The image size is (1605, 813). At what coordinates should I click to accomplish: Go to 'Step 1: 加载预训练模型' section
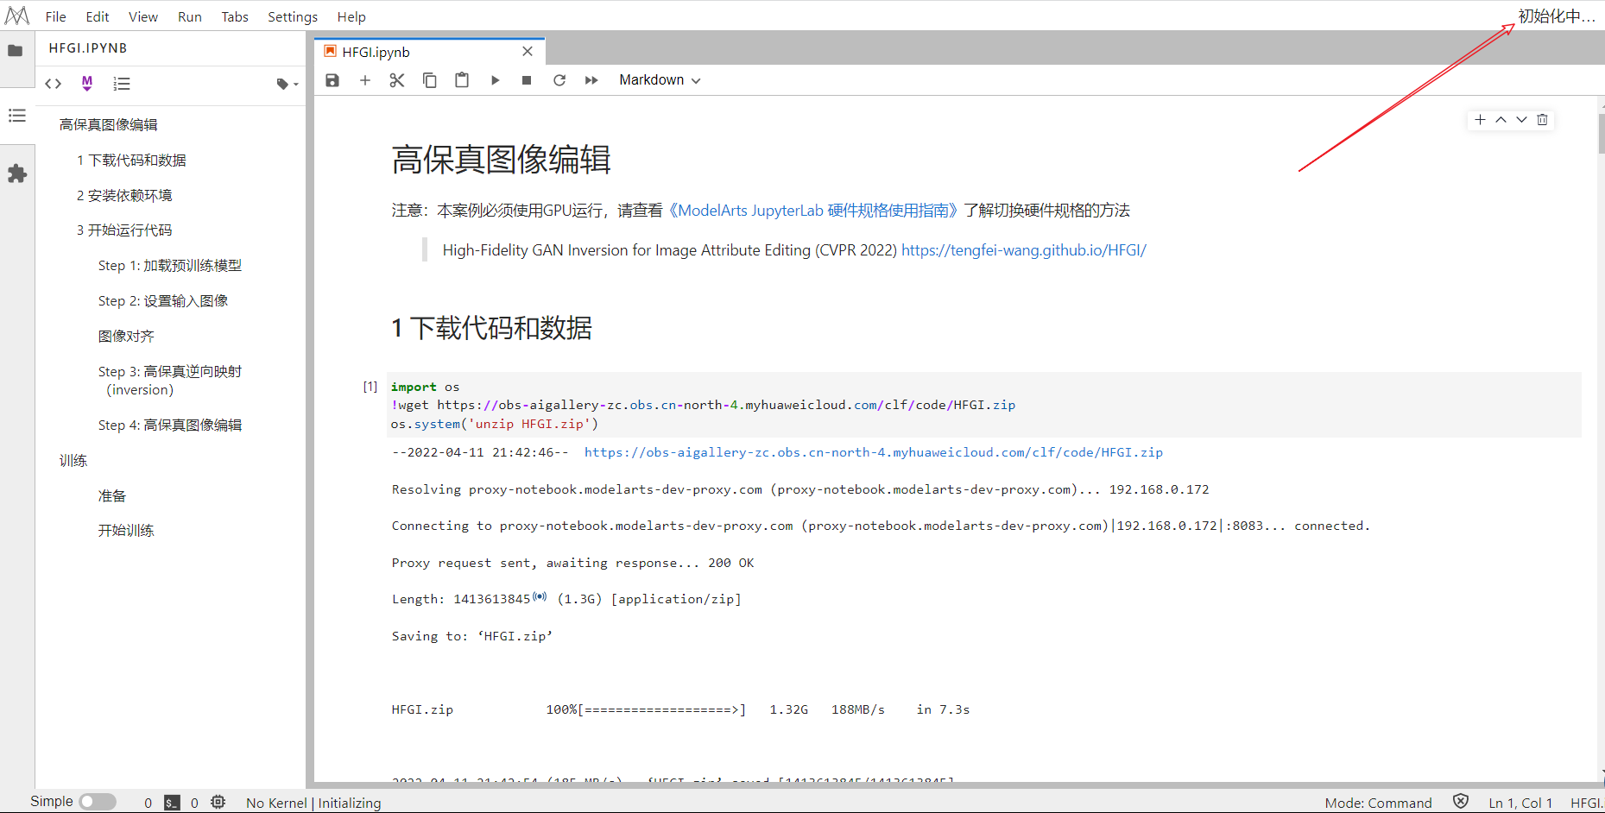pos(170,266)
